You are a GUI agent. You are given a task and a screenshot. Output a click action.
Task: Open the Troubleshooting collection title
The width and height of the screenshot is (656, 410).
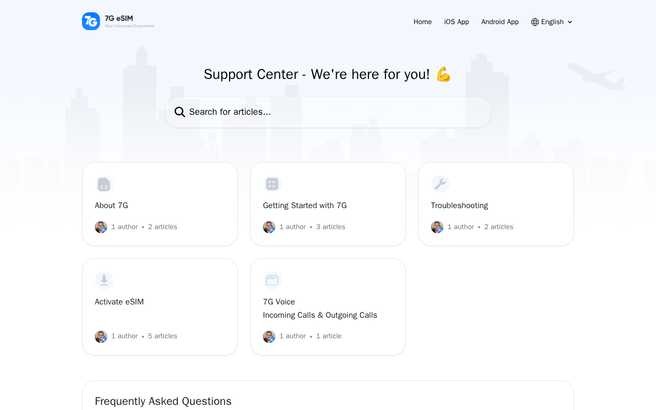[x=460, y=206]
